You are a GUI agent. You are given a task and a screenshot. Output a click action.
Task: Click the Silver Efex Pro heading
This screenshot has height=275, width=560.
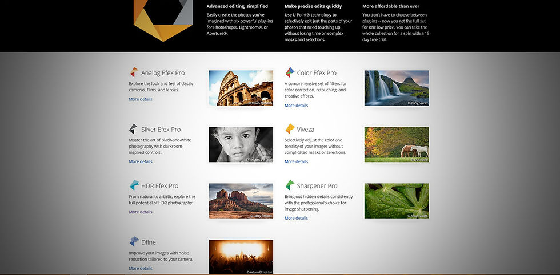[161, 130]
